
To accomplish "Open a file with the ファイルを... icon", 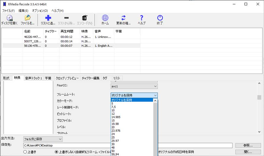I will tap(28, 20).
